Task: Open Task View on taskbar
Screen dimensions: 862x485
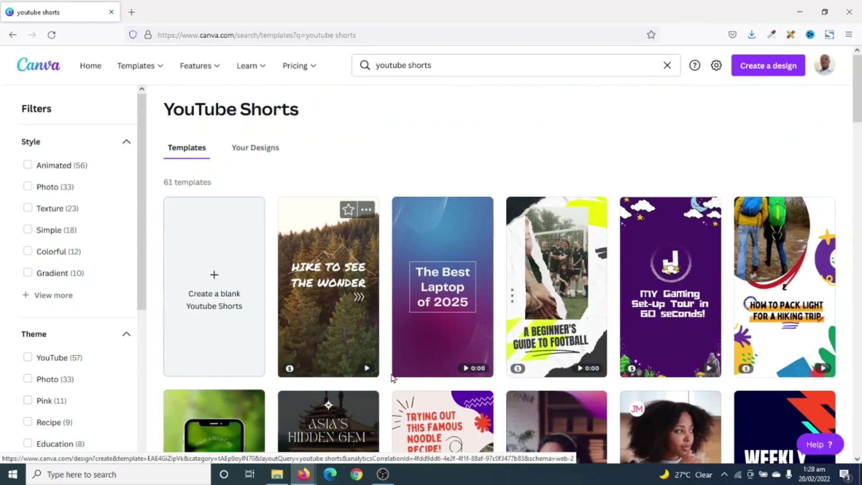Action: (x=250, y=474)
